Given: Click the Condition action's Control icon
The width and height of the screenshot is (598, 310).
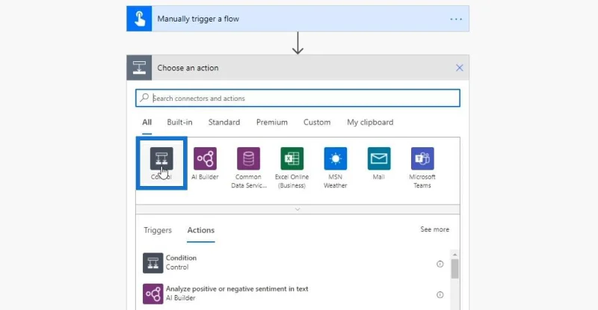Looking at the screenshot, I should point(153,263).
